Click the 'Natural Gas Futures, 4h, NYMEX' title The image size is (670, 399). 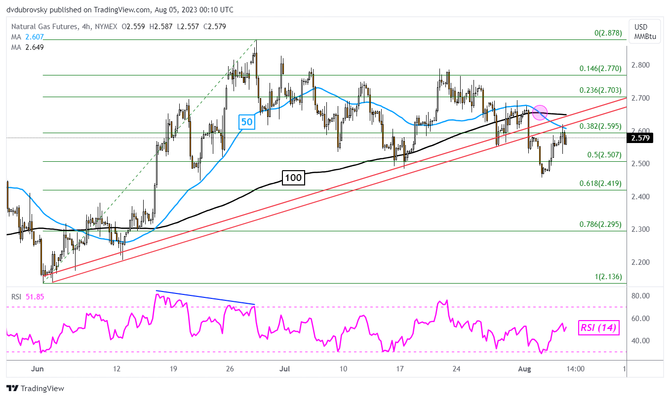[x=63, y=27]
